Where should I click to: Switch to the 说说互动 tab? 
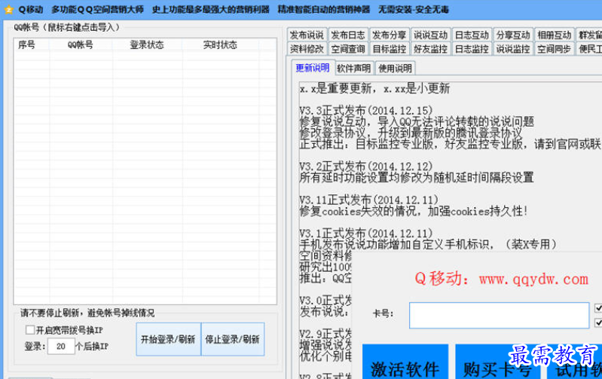coord(430,35)
